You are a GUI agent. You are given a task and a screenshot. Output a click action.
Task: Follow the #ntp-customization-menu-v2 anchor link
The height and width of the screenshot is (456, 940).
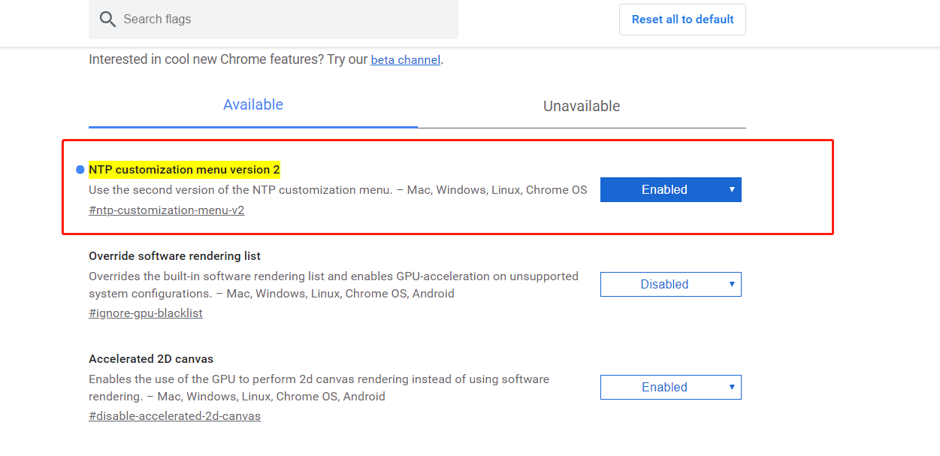[x=167, y=210]
